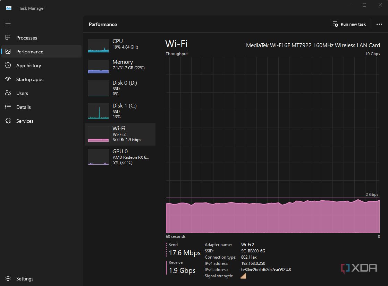Select the CPU mini graph thumbnail
The image size is (388, 286).
click(98, 45)
